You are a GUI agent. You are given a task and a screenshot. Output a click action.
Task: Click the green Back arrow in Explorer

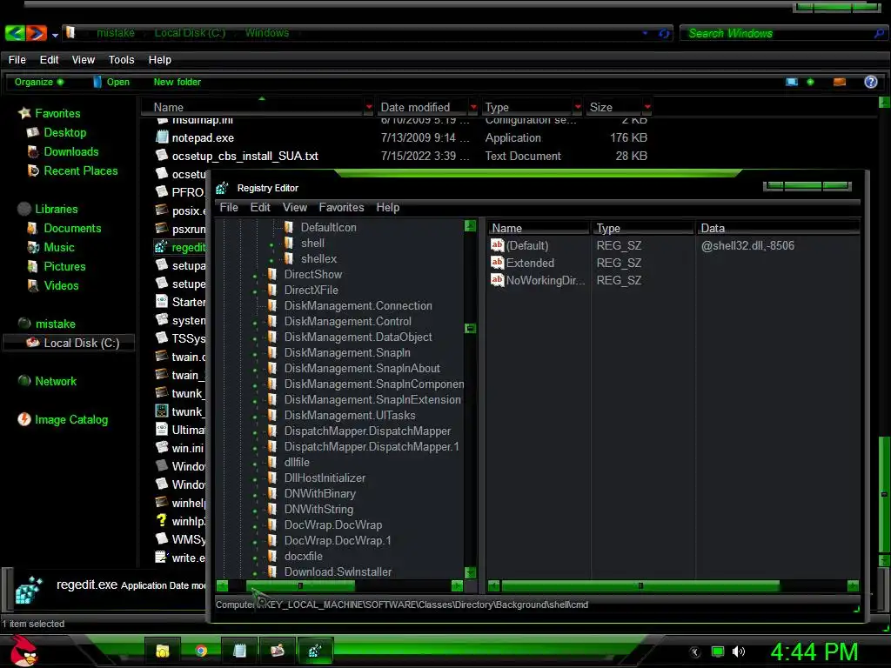[15, 33]
